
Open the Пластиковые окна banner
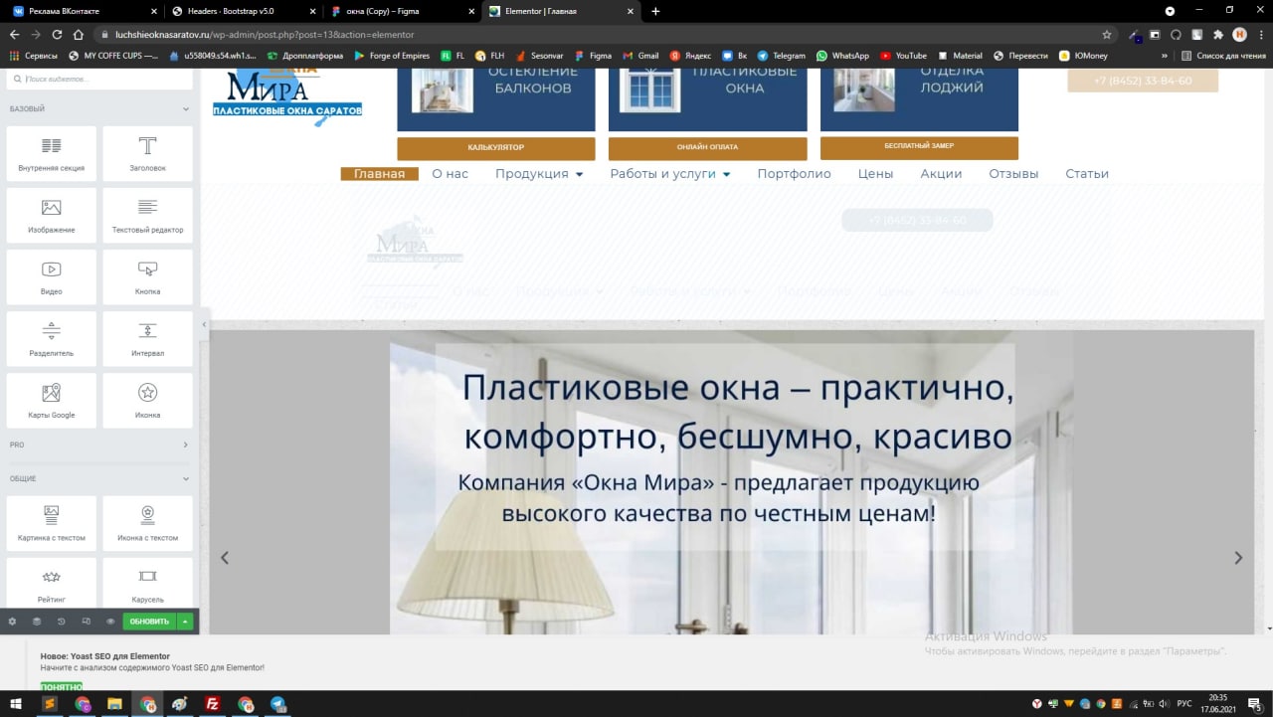tap(707, 97)
